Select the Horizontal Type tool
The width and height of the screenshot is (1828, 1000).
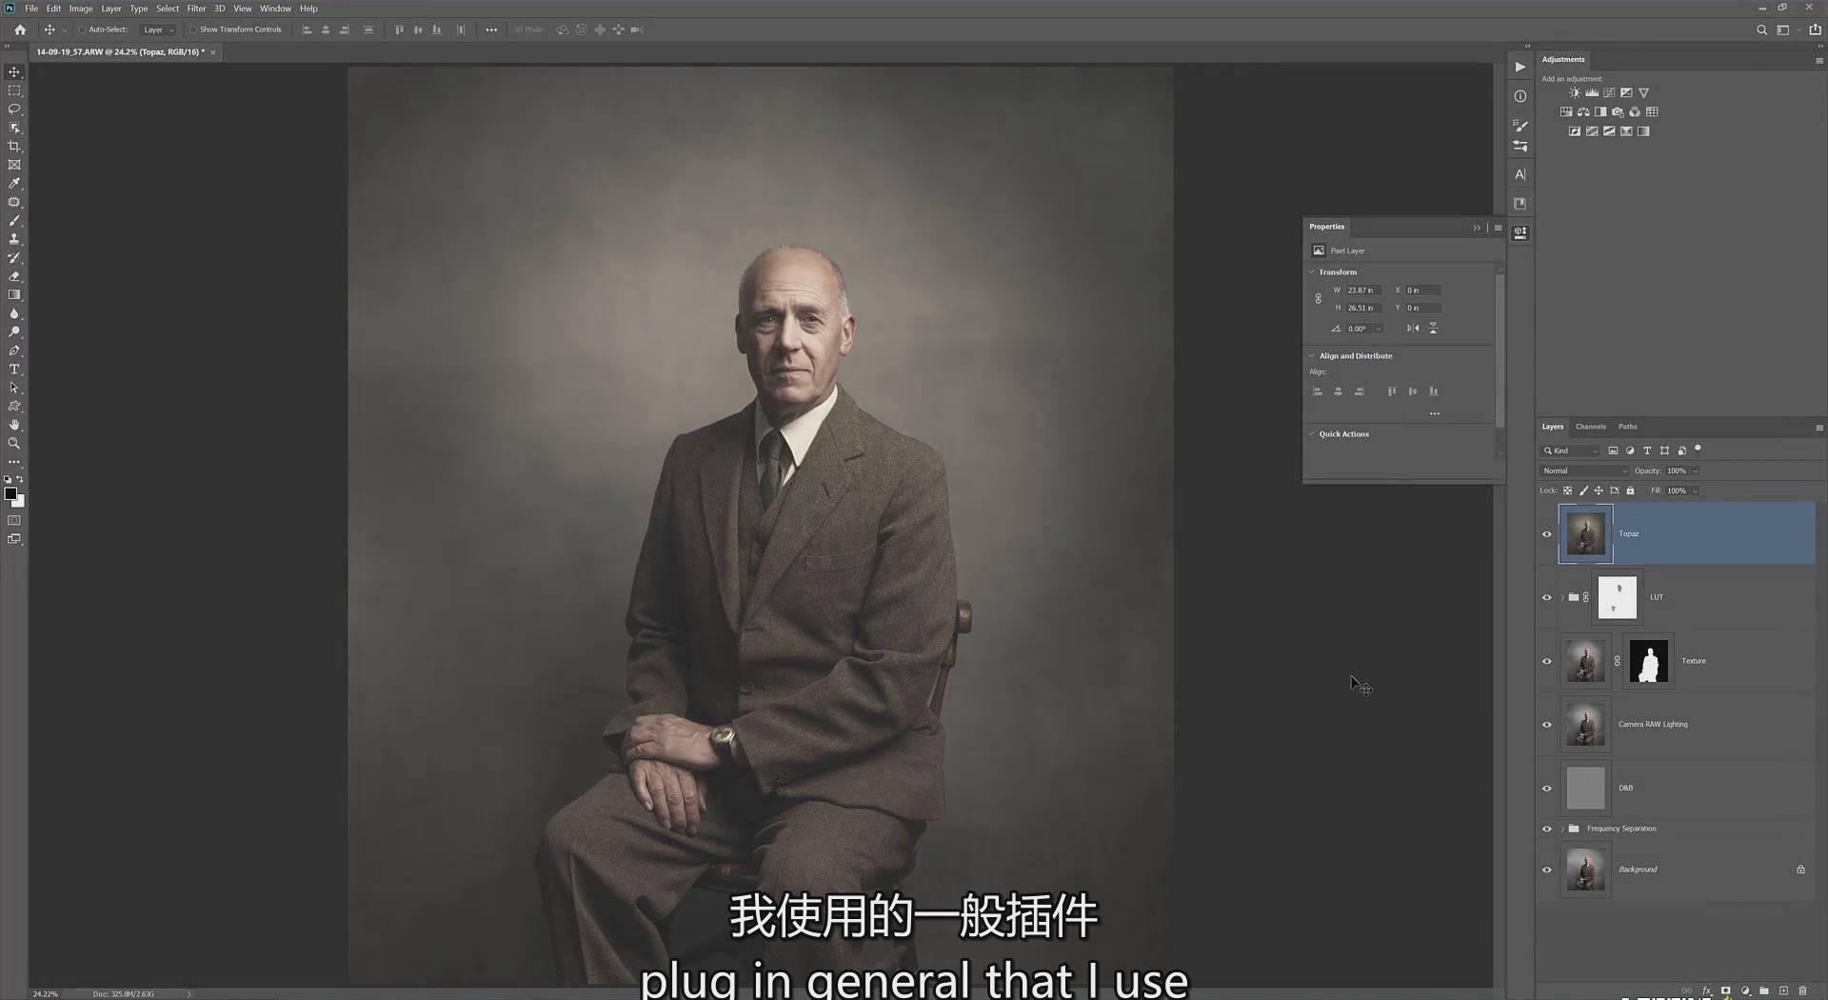[14, 370]
